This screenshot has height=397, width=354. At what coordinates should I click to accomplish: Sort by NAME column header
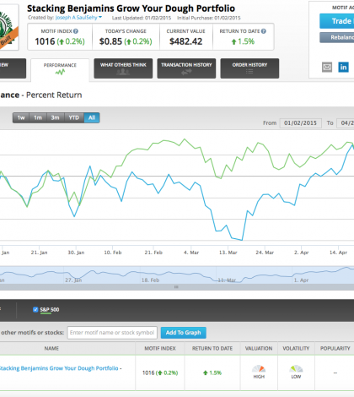point(51,348)
